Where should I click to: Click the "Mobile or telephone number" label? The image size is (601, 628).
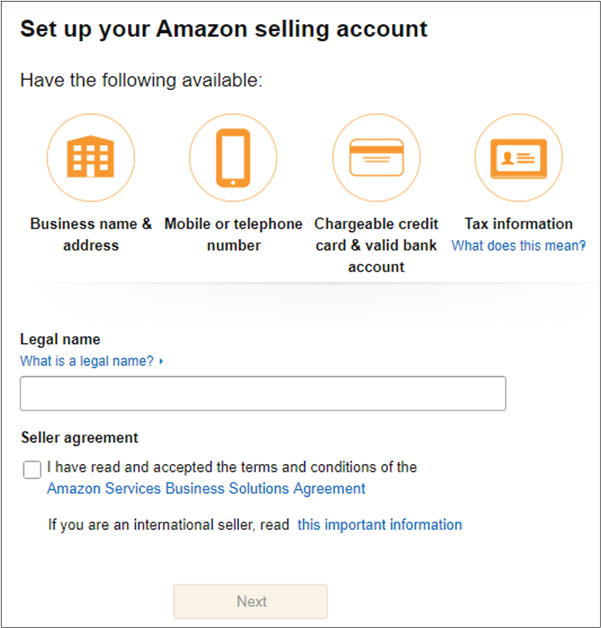(x=233, y=234)
